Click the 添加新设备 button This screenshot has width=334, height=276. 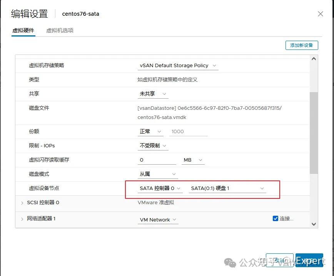[302, 45]
